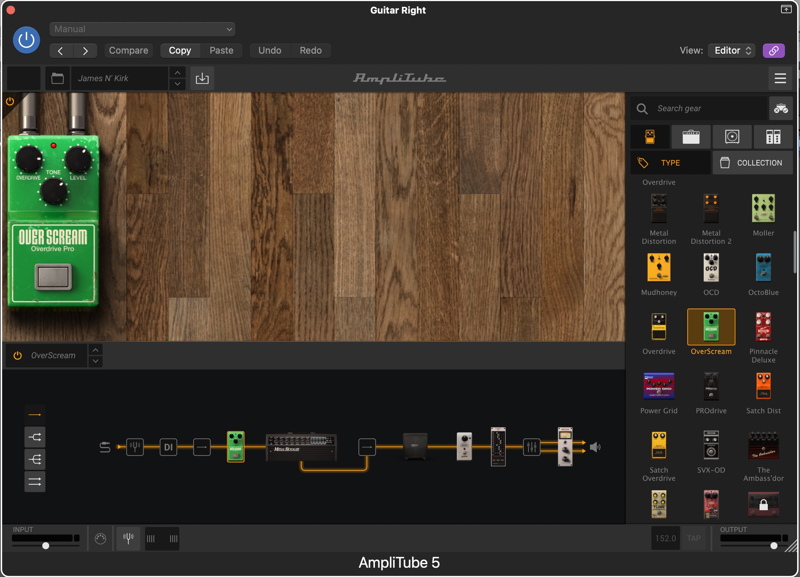Image resolution: width=800 pixels, height=577 pixels.
Task: Toggle the plugin power bypass button
Action: (26, 40)
